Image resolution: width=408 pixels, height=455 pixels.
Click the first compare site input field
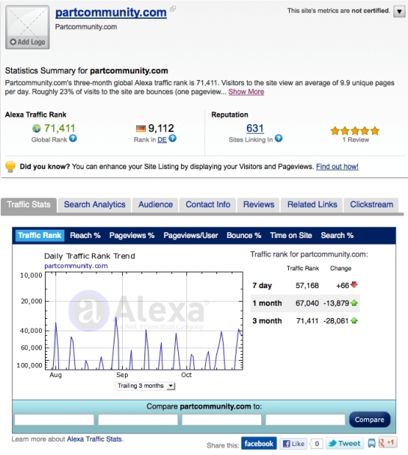(x=54, y=420)
